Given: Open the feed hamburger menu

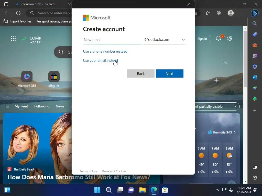Looking at the screenshot, I should pyautogui.click(x=7, y=106).
